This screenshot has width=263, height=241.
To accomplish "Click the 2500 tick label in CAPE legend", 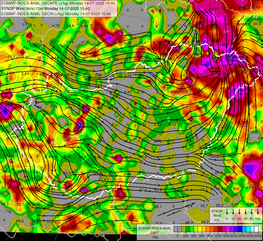I will pyautogui.click(x=242, y=236).
